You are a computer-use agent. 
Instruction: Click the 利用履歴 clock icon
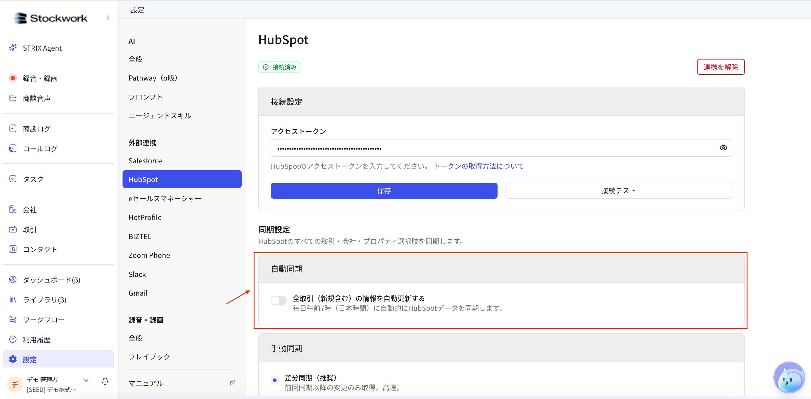13,340
